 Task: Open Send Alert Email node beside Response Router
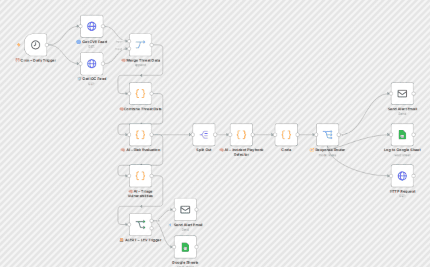point(402,93)
